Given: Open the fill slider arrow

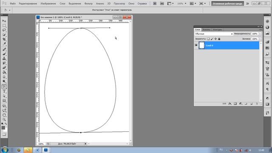Looking at the screenshot, I should (x=260, y=39).
